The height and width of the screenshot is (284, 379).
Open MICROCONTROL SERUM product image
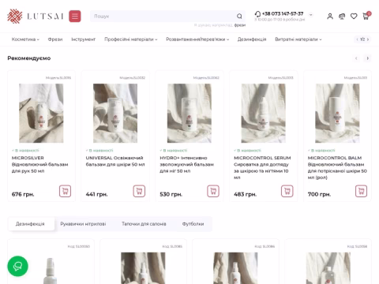264,113
